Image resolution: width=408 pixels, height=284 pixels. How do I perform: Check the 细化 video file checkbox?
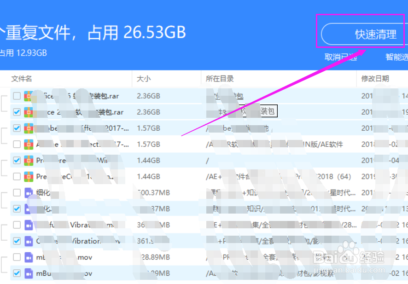tap(16, 192)
